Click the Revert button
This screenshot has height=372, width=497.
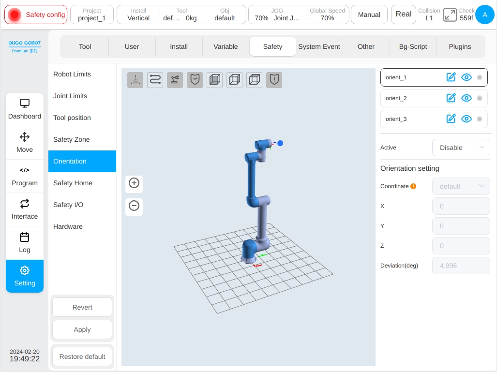click(x=82, y=307)
